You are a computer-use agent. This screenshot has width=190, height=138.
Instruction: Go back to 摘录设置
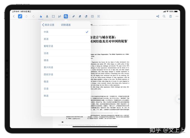pyautogui.click(x=48, y=25)
